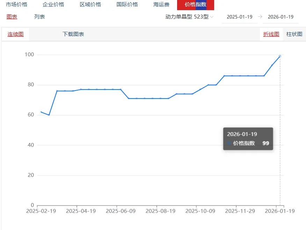Click x-axis label 2026-01-19

280,211
